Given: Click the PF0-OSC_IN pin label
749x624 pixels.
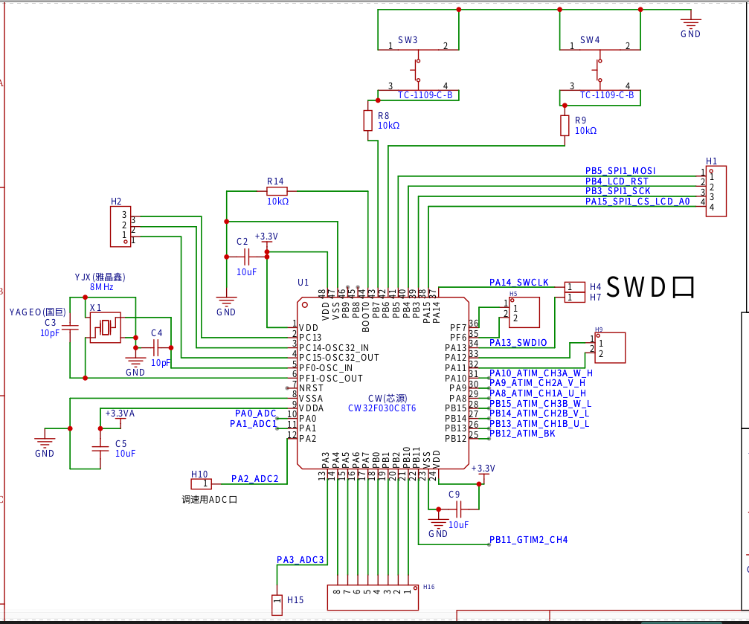Looking at the screenshot, I should 326,368.
